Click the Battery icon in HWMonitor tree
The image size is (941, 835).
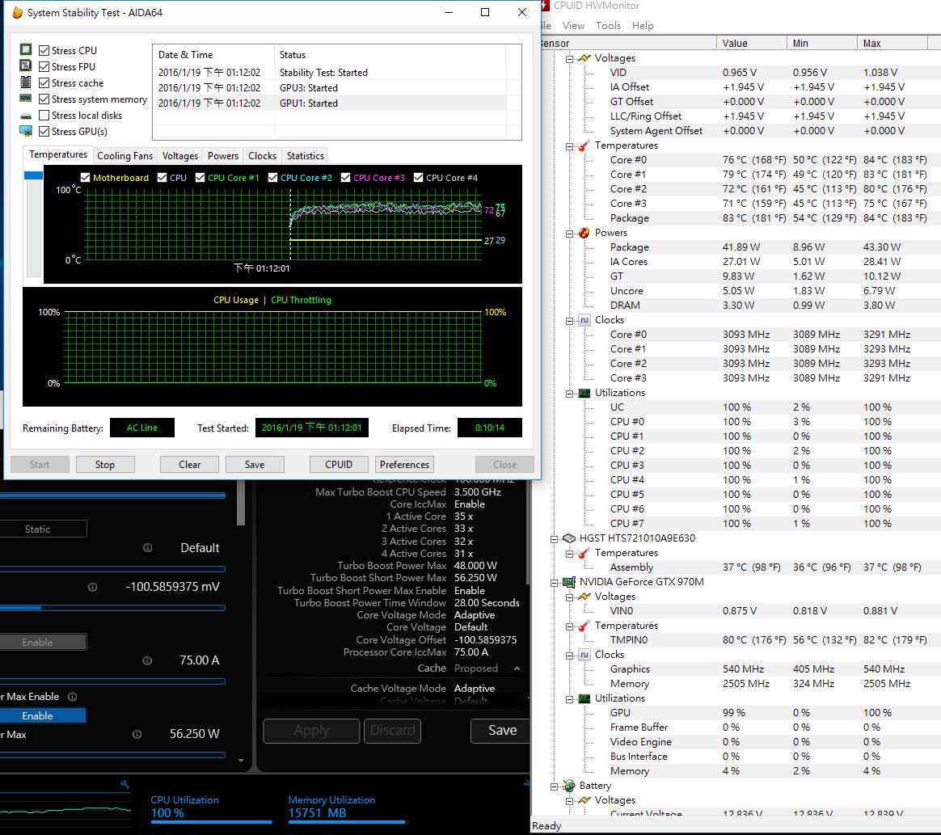coord(569,786)
